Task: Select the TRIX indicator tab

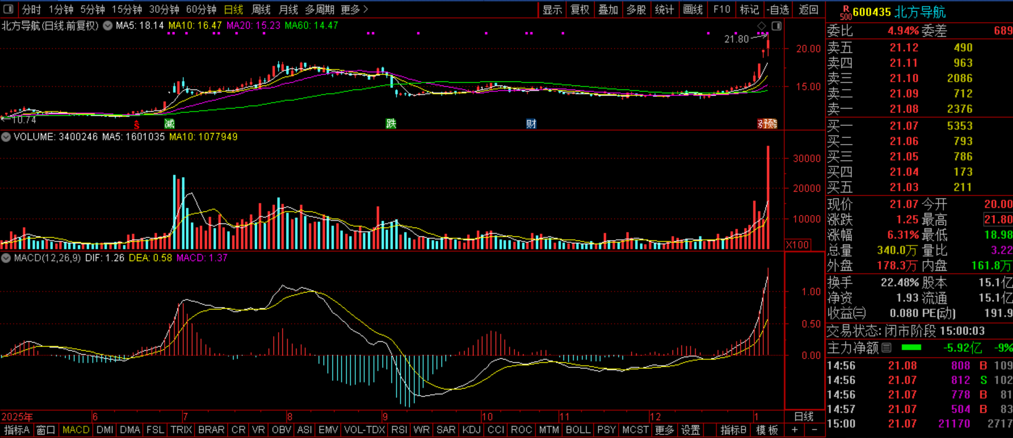Action: [x=181, y=430]
